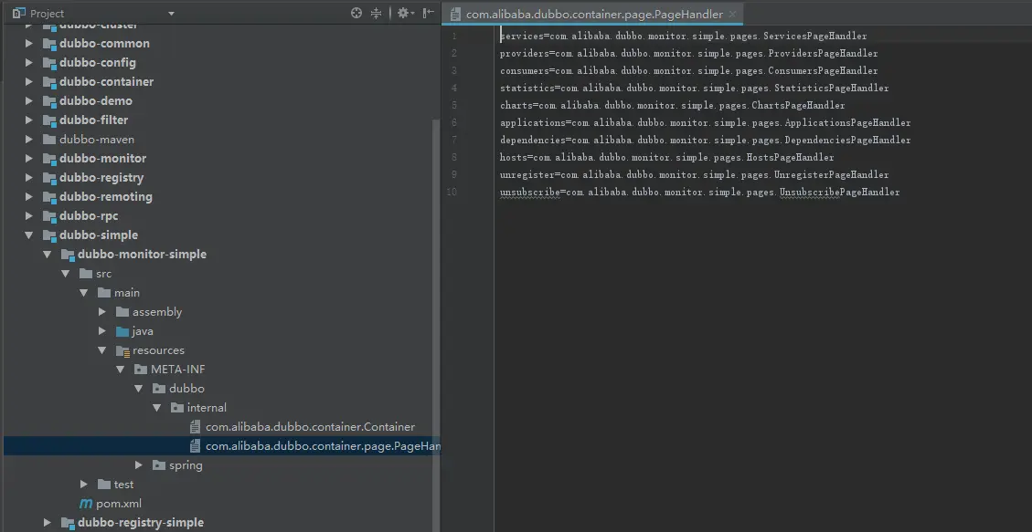Click the providers= line in editor
Viewport: 1032px width, 532px height.
688,53
